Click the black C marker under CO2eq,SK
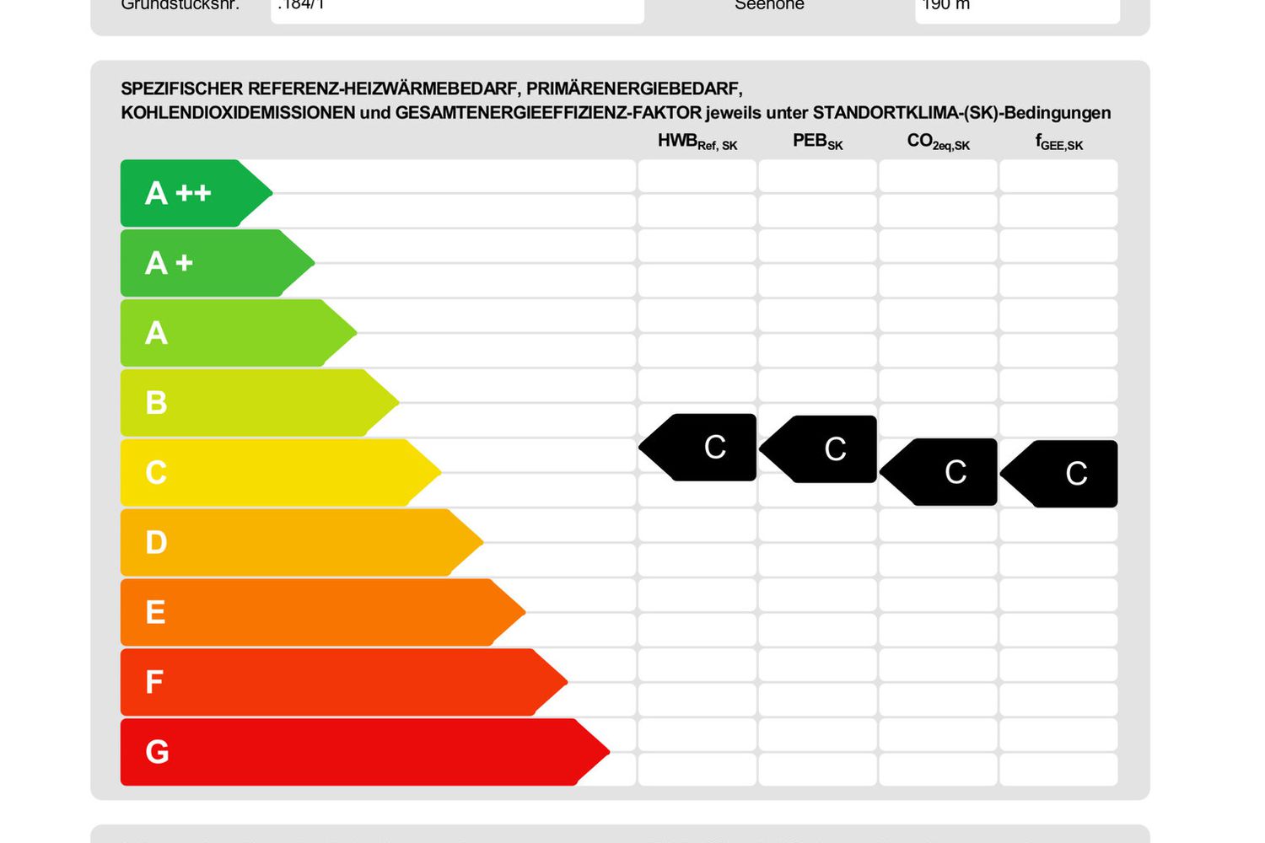1265x843 pixels. pyautogui.click(x=939, y=472)
